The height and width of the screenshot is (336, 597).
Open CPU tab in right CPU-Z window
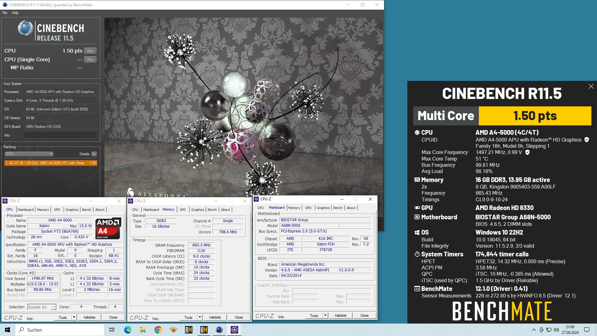coord(261,208)
